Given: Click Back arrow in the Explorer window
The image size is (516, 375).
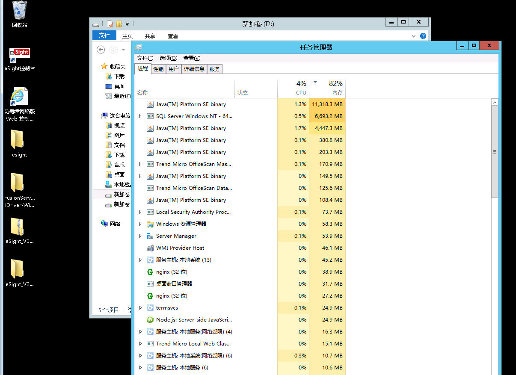Looking at the screenshot, I should tap(101, 50).
